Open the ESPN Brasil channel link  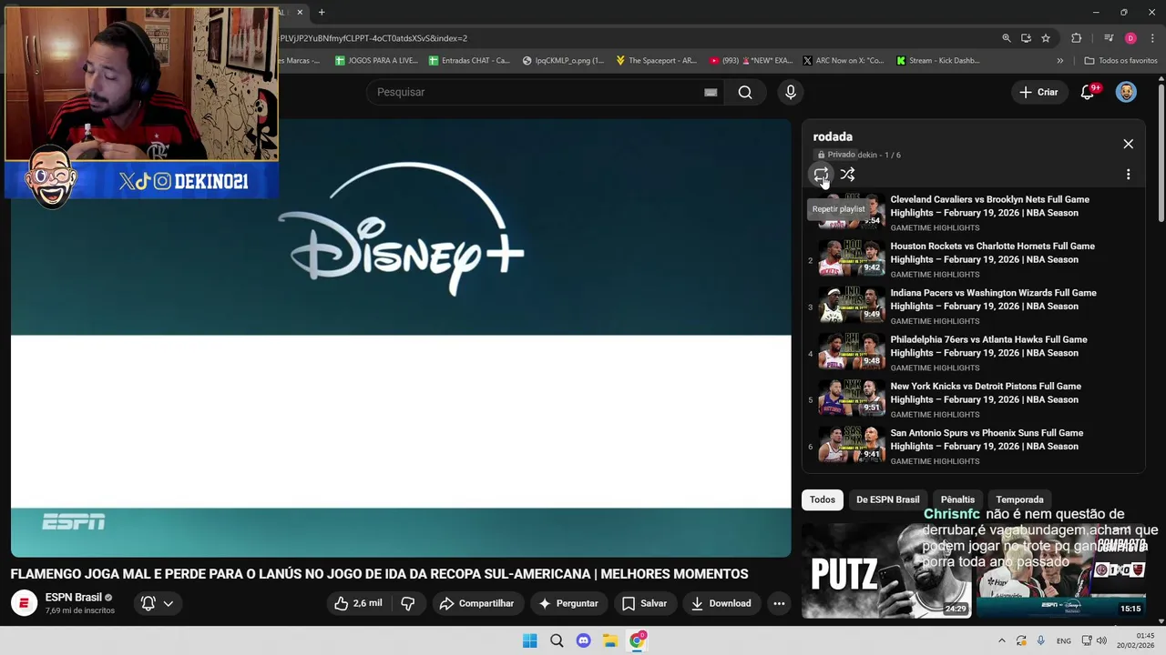pos(74,598)
